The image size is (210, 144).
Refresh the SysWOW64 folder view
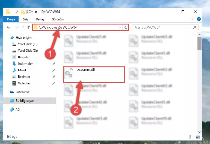pos(126,27)
